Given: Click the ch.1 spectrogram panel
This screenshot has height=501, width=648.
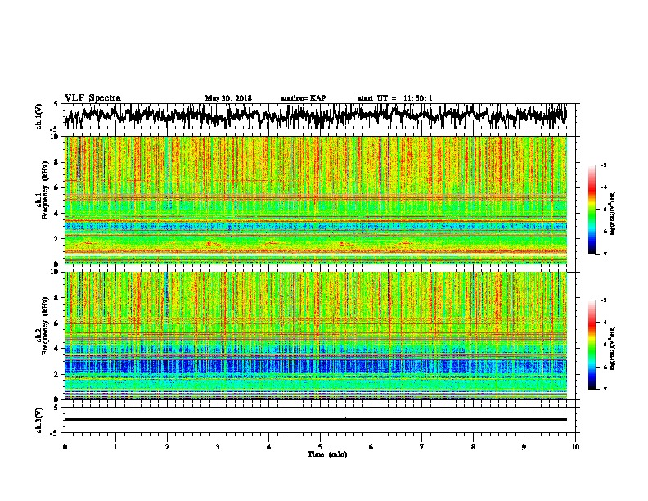Looking at the screenshot, I should 316,200.
